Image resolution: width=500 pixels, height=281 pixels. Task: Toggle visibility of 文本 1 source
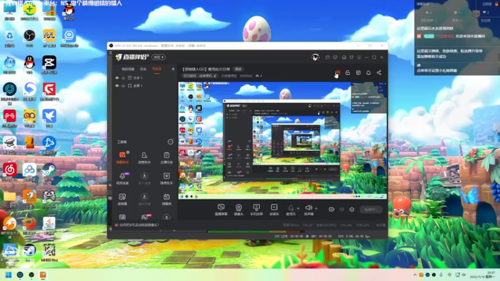pyautogui.click(x=117, y=77)
